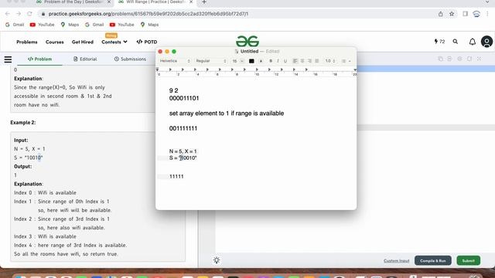Click the first Maps bookmark
The width and height of the screenshot is (495, 278).
[x=70, y=25]
